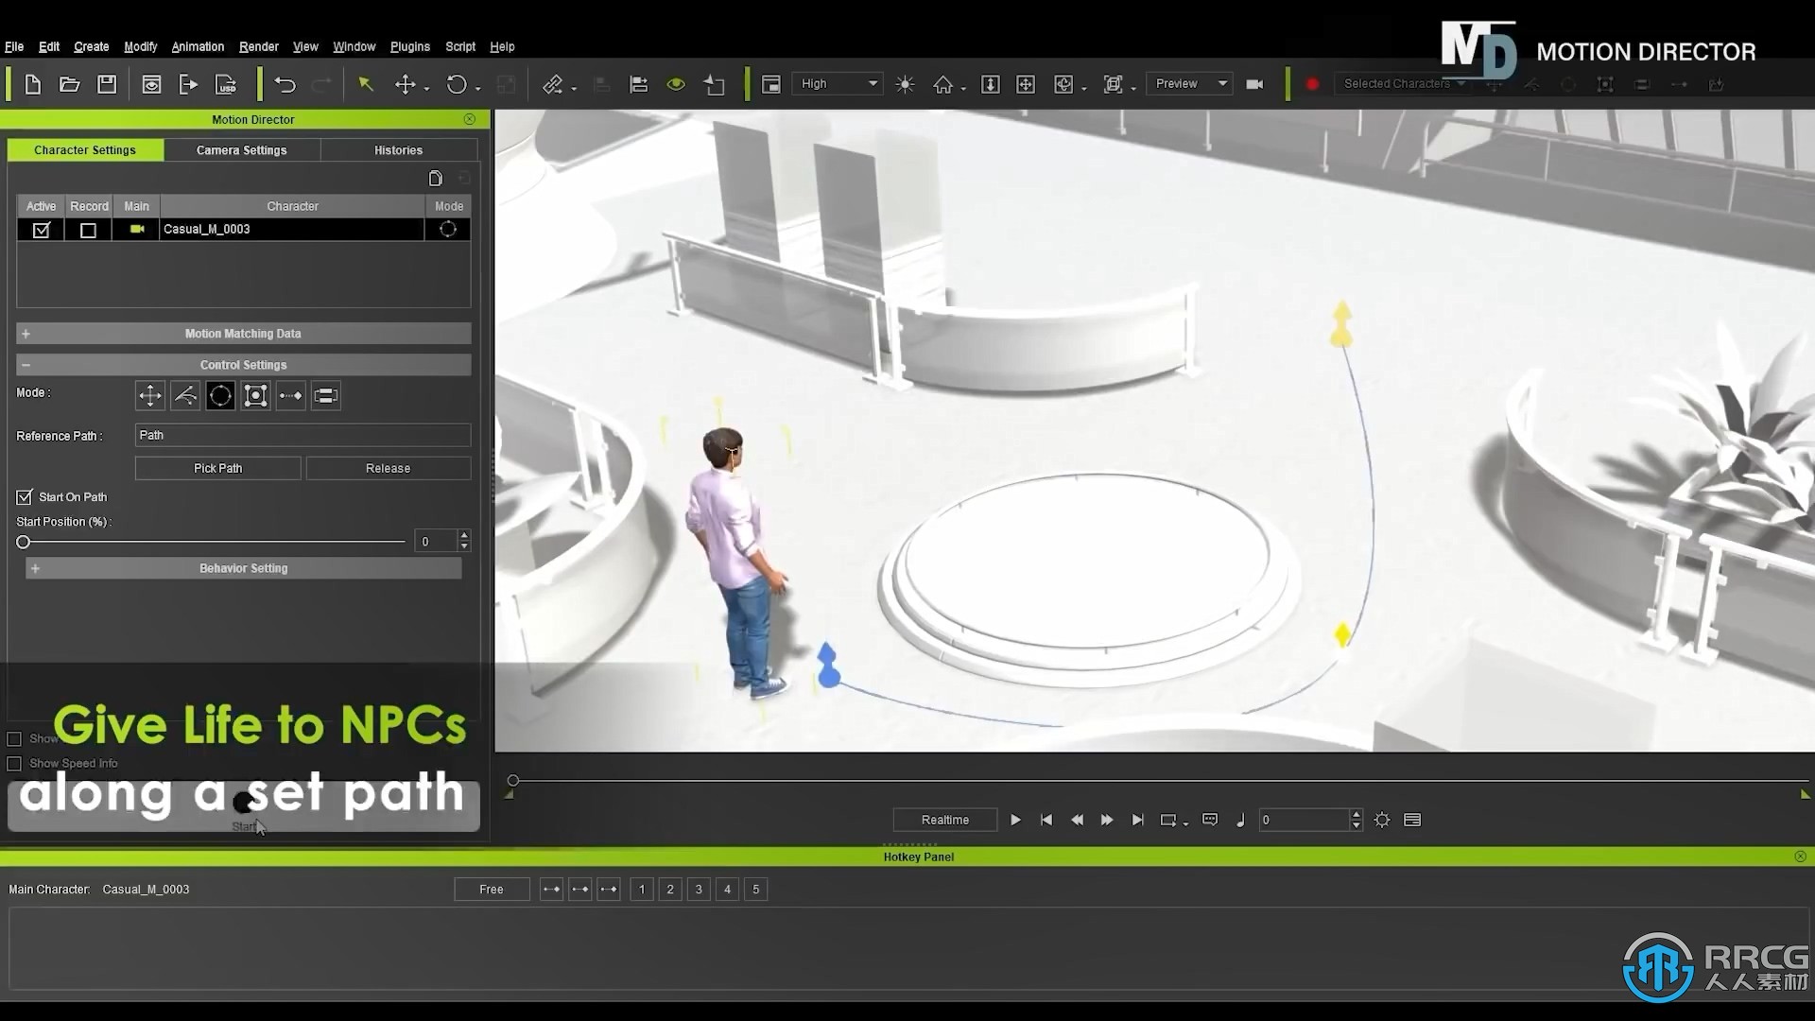This screenshot has height=1021, width=1815.
Task: Click the Export icon in toolbar
Action: tap(188, 84)
